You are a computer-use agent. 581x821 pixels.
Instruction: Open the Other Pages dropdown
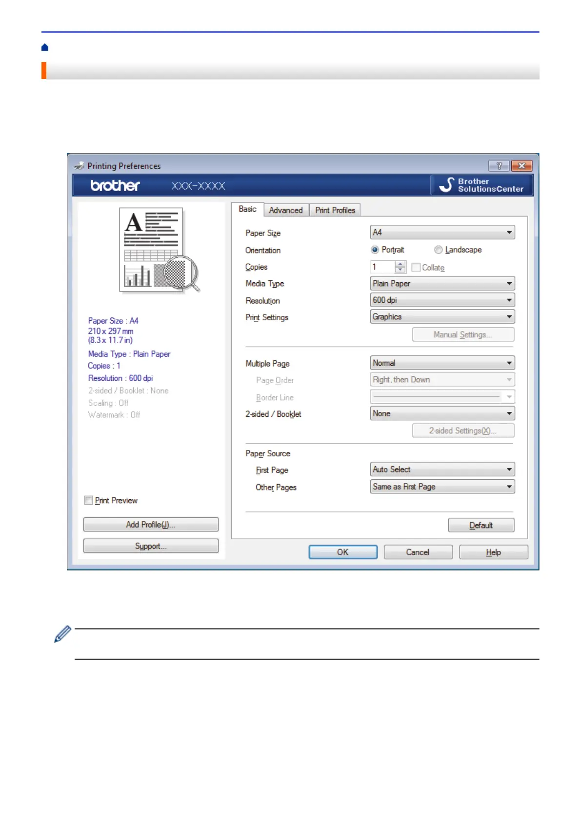[x=442, y=487]
